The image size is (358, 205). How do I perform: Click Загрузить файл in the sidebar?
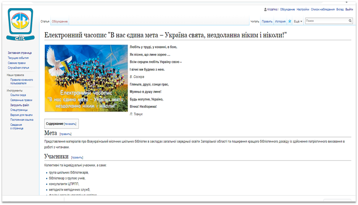pos(19,105)
